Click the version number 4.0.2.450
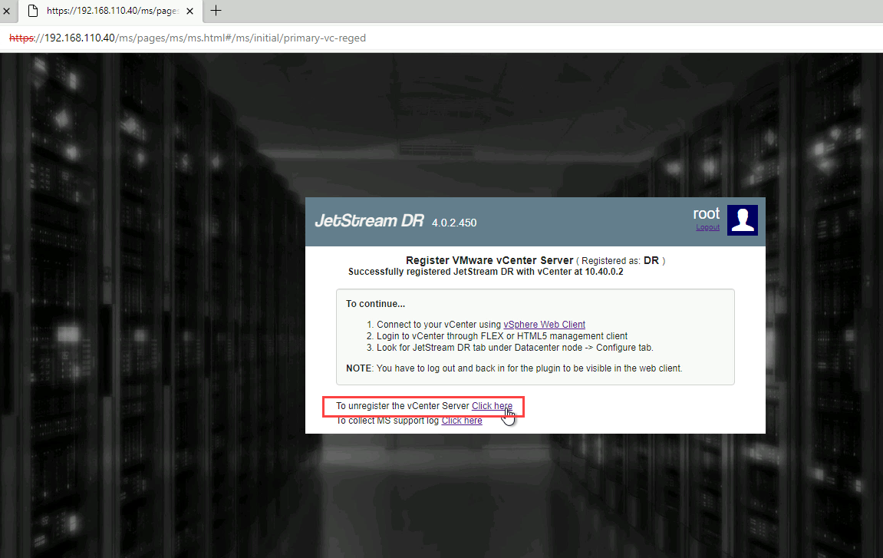 click(454, 223)
